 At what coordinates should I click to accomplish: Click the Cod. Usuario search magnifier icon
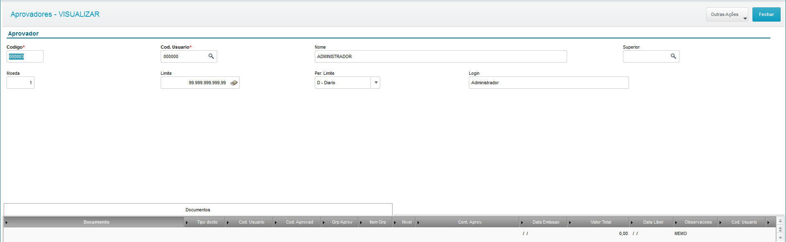pos(211,56)
